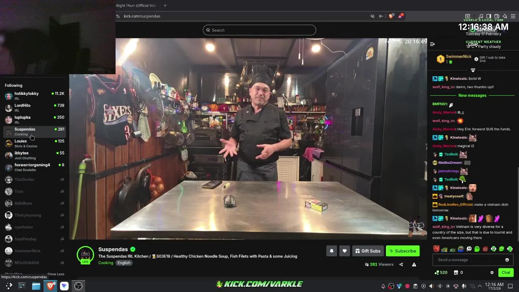The height and width of the screenshot is (292, 519).
Task: Select offline channel TheDoctor
Action: [x=34, y=179]
